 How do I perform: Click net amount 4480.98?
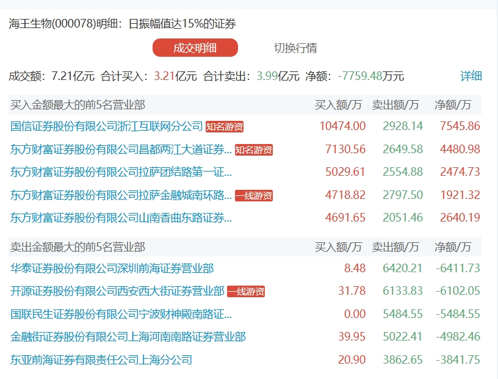(460, 150)
